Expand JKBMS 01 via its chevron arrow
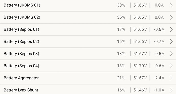Viewport: 176px width, 94px height. (x=171, y=5)
